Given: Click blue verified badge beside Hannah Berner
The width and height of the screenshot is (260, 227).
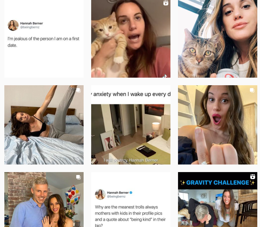Looking at the screenshot, I should click(x=131, y=193).
